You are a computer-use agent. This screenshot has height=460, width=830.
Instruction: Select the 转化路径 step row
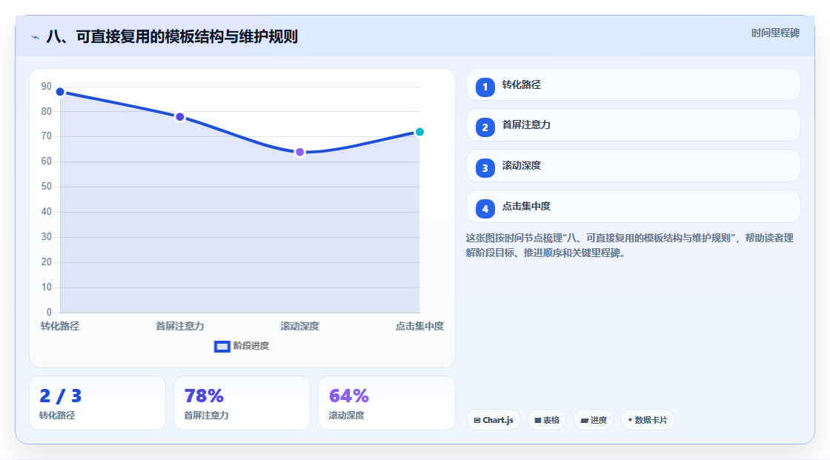click(x=633, y=84)
